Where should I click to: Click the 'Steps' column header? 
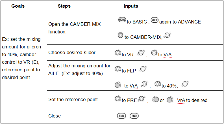(64, 6)
